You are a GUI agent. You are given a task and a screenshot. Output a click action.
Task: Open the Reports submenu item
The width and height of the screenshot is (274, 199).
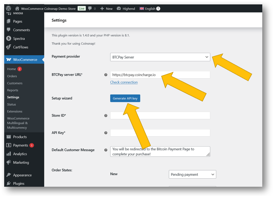(x=13, y=90)
